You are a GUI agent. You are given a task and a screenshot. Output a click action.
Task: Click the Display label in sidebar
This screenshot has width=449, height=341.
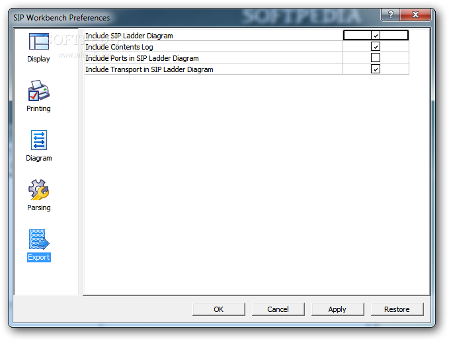pos(38,59)
